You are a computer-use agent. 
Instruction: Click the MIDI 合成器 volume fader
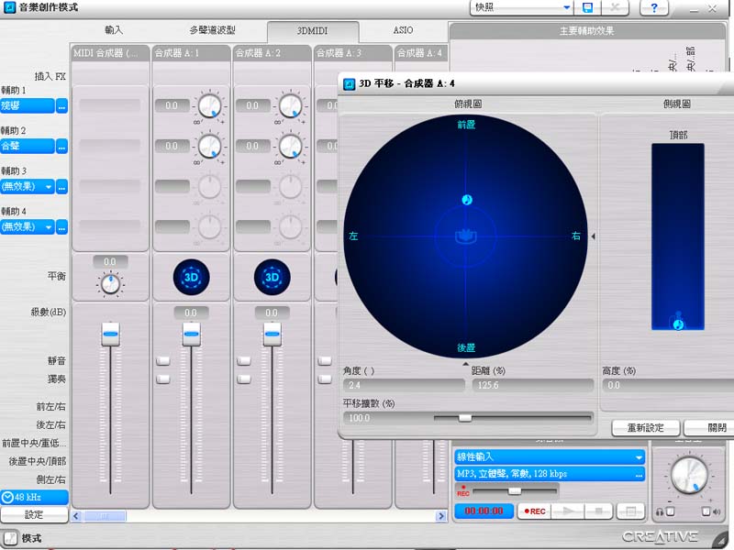click(110, 334)
